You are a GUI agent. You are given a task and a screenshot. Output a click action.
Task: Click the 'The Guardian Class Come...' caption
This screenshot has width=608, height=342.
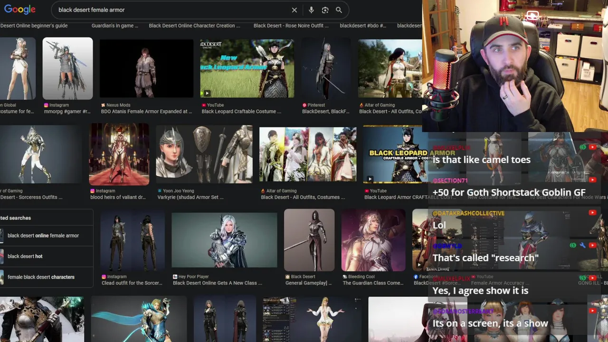pyautogui.click(x=373, y=283)
